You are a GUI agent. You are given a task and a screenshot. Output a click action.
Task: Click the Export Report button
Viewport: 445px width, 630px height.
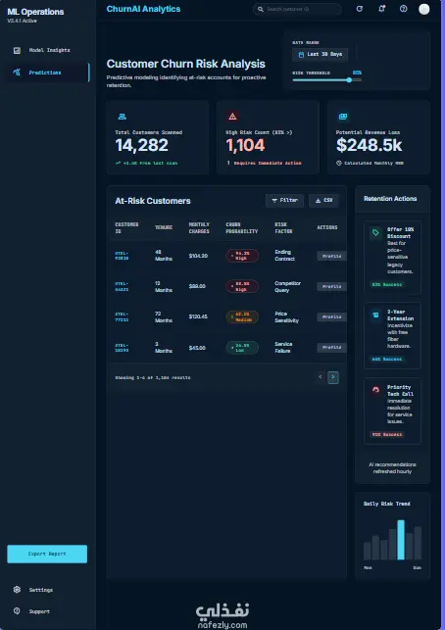(x=47, y=554)
